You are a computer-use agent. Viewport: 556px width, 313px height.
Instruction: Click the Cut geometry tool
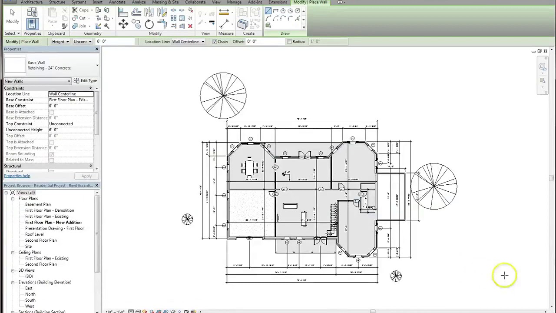pyautogui.click(x=80, y=18)
